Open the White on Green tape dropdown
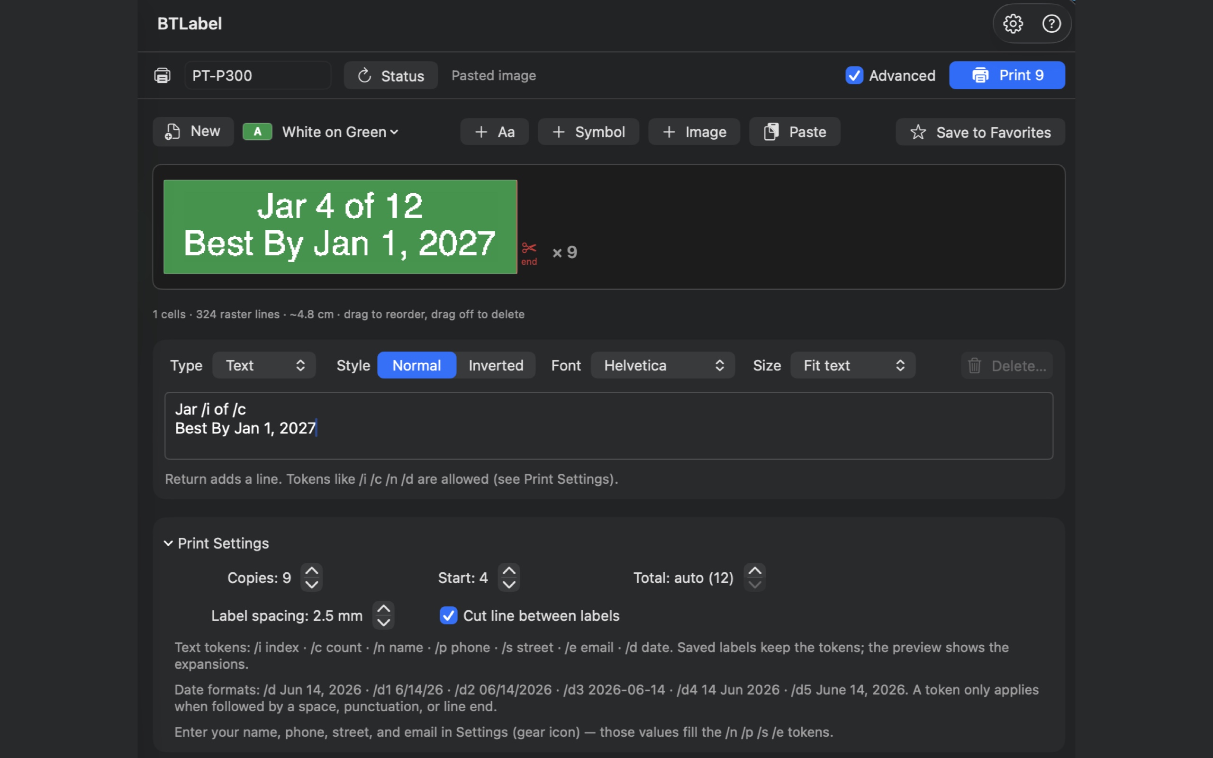1213x758 pixels. click(340, 132)
